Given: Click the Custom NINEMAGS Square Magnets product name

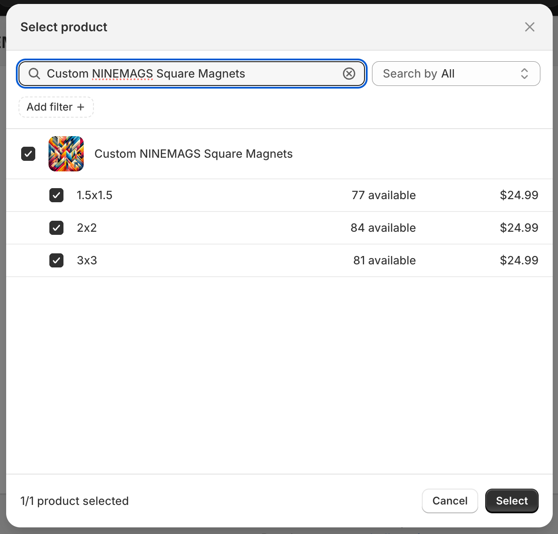Looking at the screenshot, I should (x=193, y=154).
